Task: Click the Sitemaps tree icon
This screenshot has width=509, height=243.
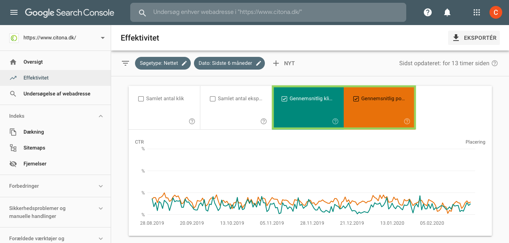Action: (13, 148)
